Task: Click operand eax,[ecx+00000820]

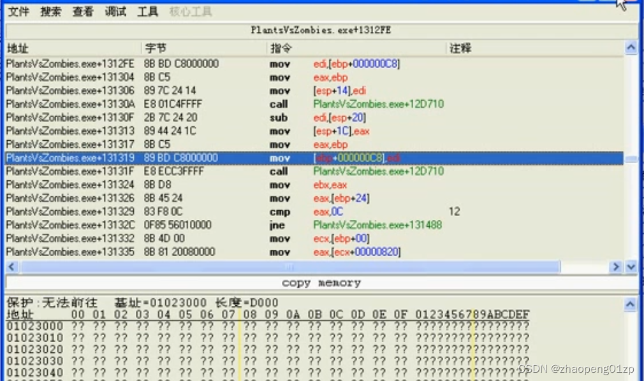Action: point(357,252)
